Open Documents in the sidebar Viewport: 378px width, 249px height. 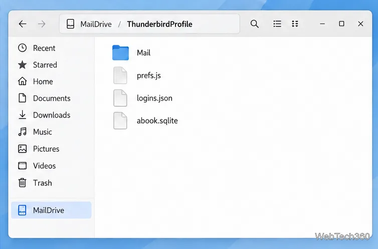51,98
